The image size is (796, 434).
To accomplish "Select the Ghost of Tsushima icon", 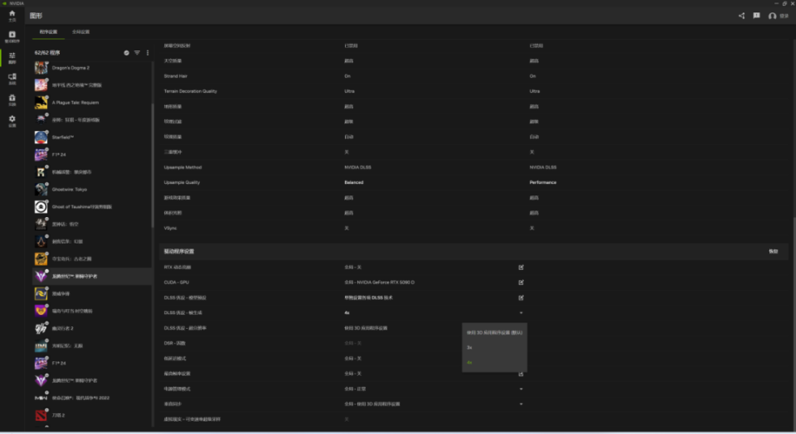I will pyautogui.click(x=41, y=207).
